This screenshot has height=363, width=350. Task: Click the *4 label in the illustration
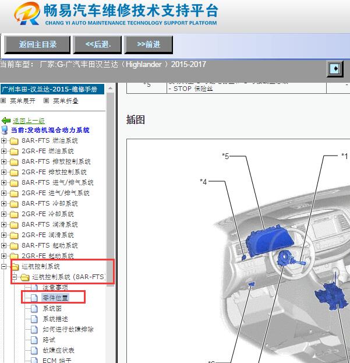point(203,182)
